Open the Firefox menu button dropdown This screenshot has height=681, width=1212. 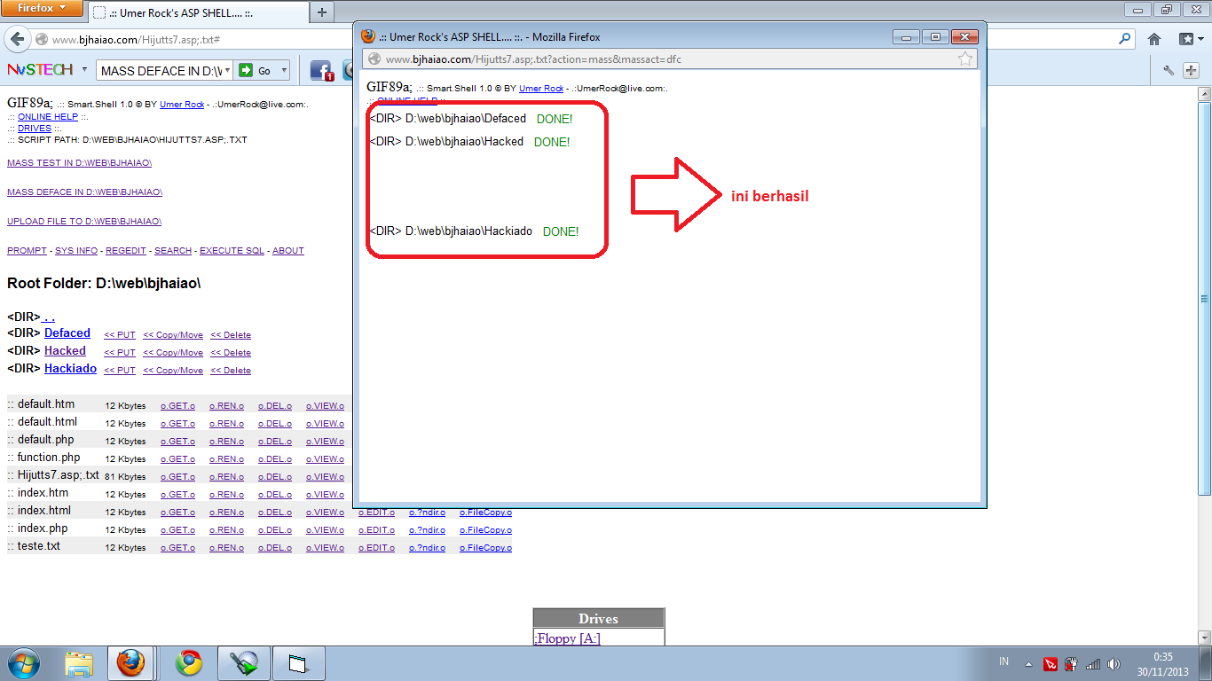coord(43,8)
